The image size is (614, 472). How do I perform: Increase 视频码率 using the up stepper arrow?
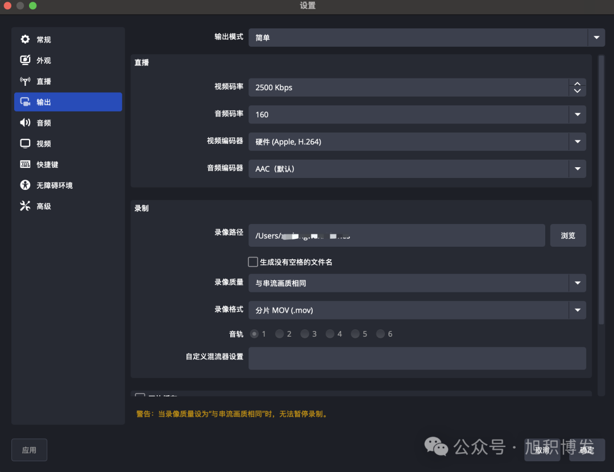click(x=577, y=83)
